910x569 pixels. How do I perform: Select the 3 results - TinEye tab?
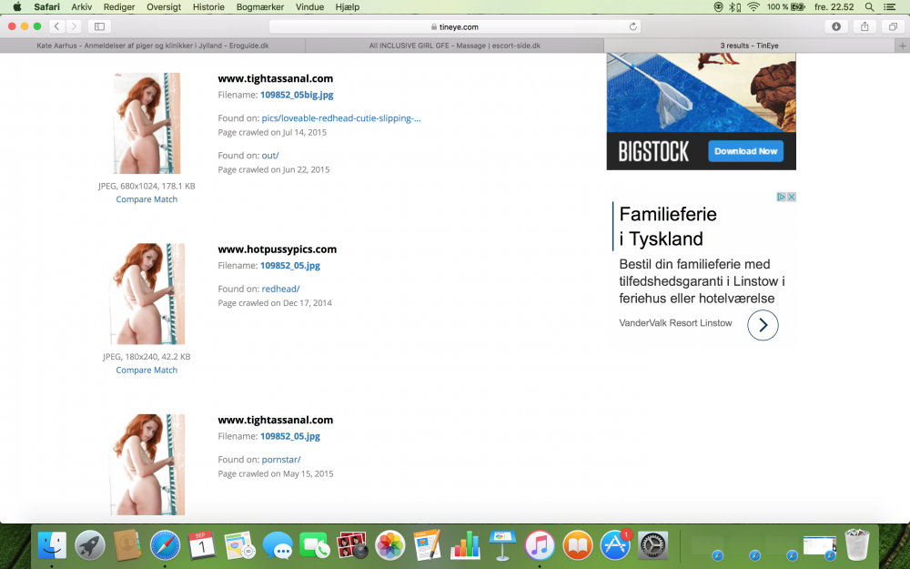coord(749,46)
